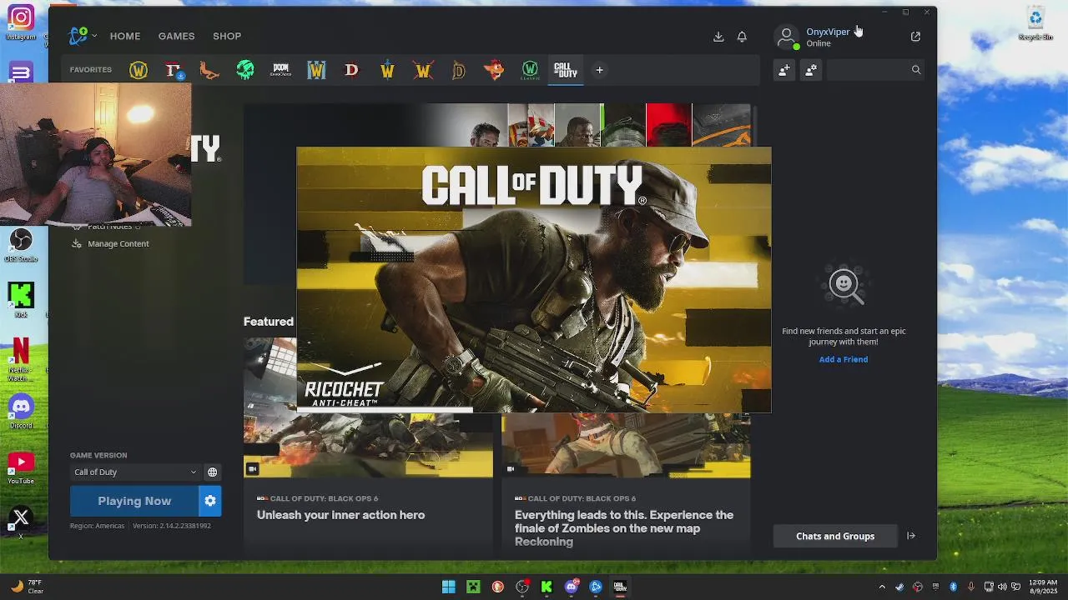The height and width of the screenshot is (600, 1068).
Task: Click the Call of Duty splash screen image
Action: (x=534, y=280)
